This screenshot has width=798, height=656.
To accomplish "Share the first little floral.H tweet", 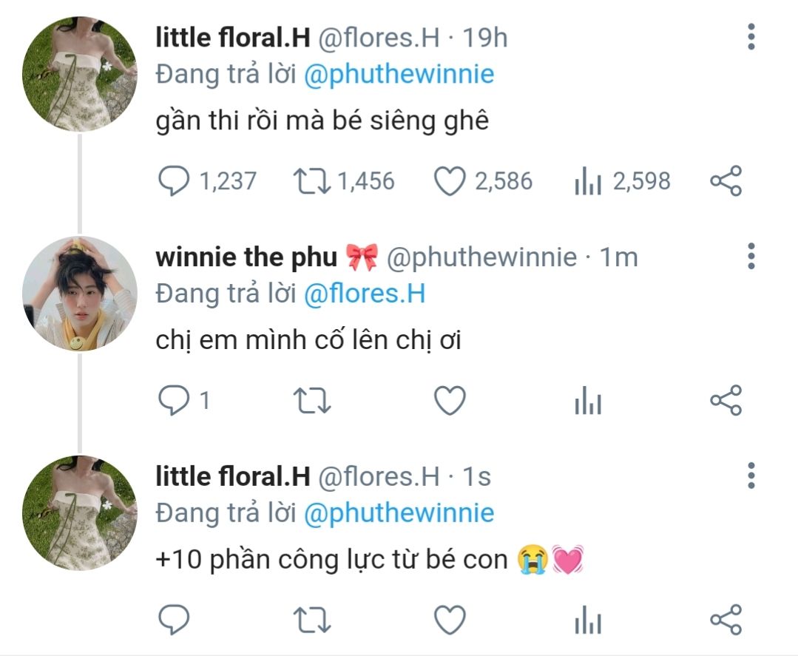I will (x=726, y=181).
